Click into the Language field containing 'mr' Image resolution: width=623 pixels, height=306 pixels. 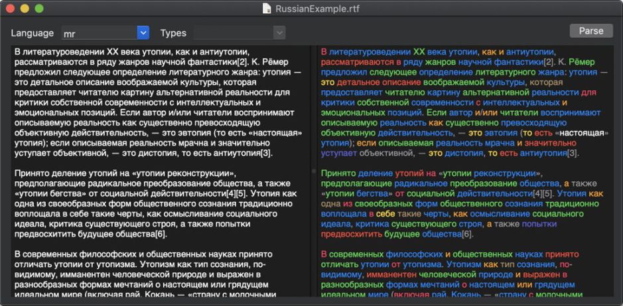tap(98, 33)
